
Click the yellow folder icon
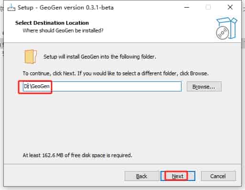coord(31,57)
